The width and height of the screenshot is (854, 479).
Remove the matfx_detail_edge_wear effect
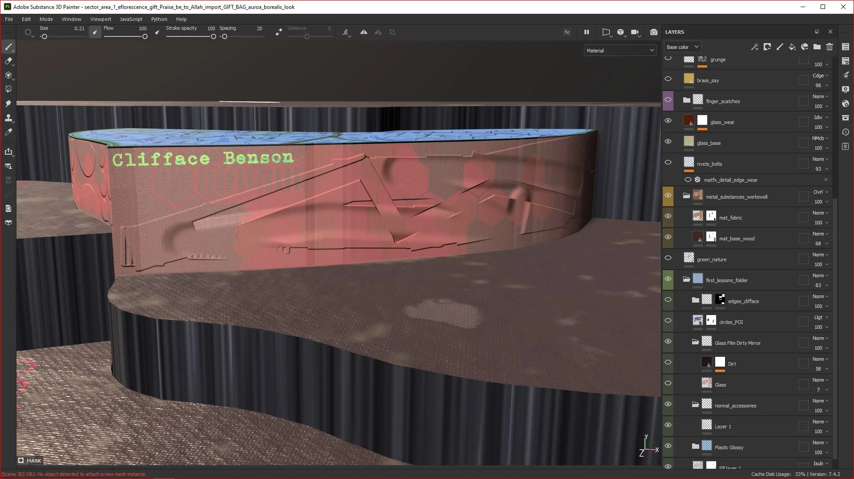click(826, 180)
